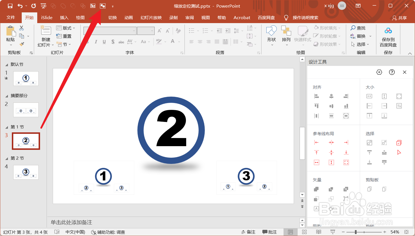This screenshot has width=415, height=236.
Task: Open design tools hexagon settings icon
Action: 379,72
